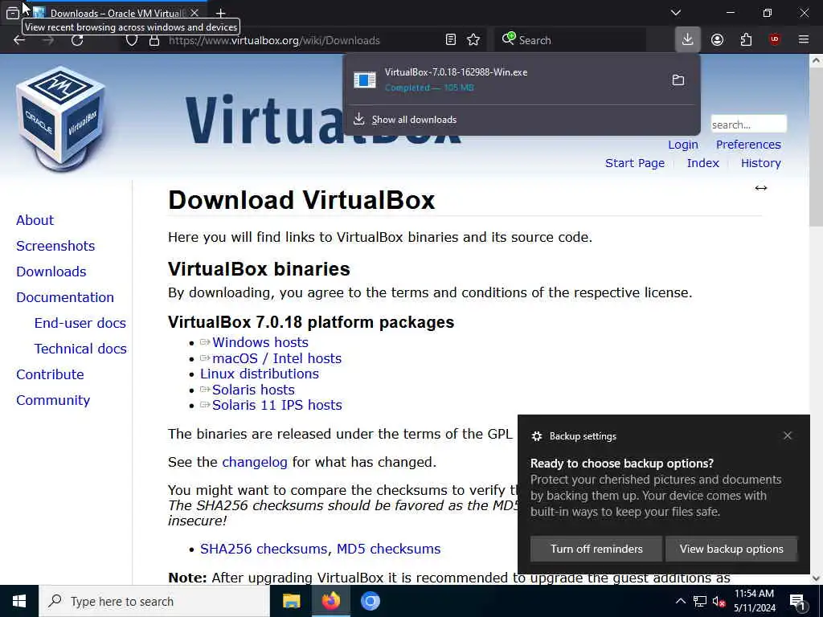Image resolution: width=823 pixels, height=617 pixels.
Task: Open SHA256 checksums link
Action: coord(264,549)
